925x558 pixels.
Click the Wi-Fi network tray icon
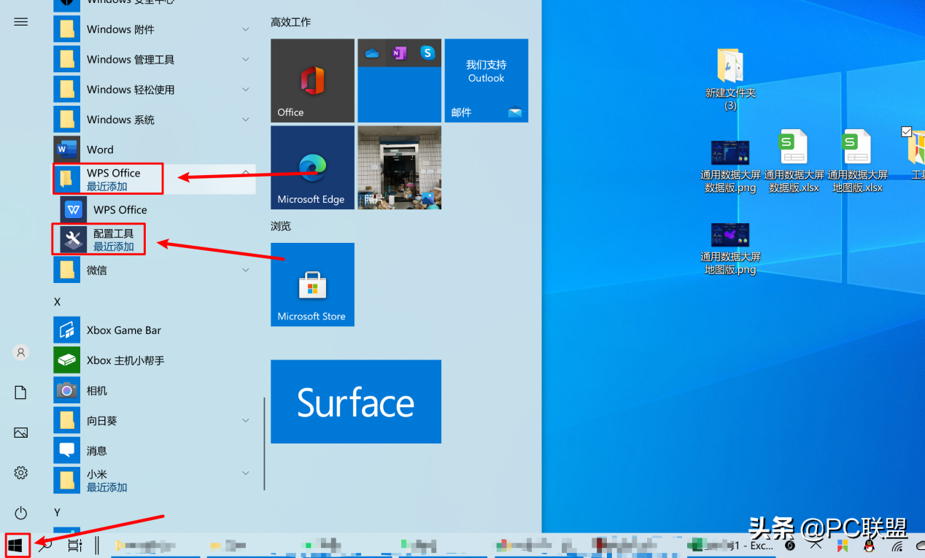[897, 545]
